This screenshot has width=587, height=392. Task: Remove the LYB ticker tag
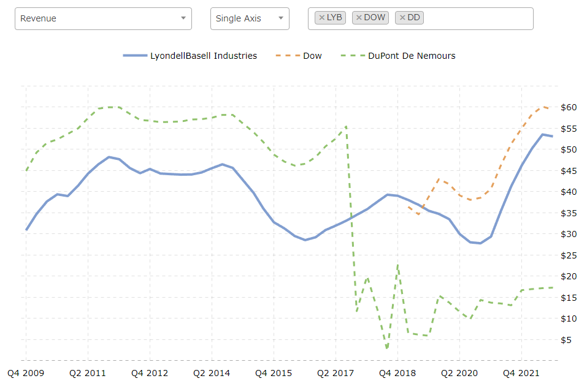coord(321,18)
